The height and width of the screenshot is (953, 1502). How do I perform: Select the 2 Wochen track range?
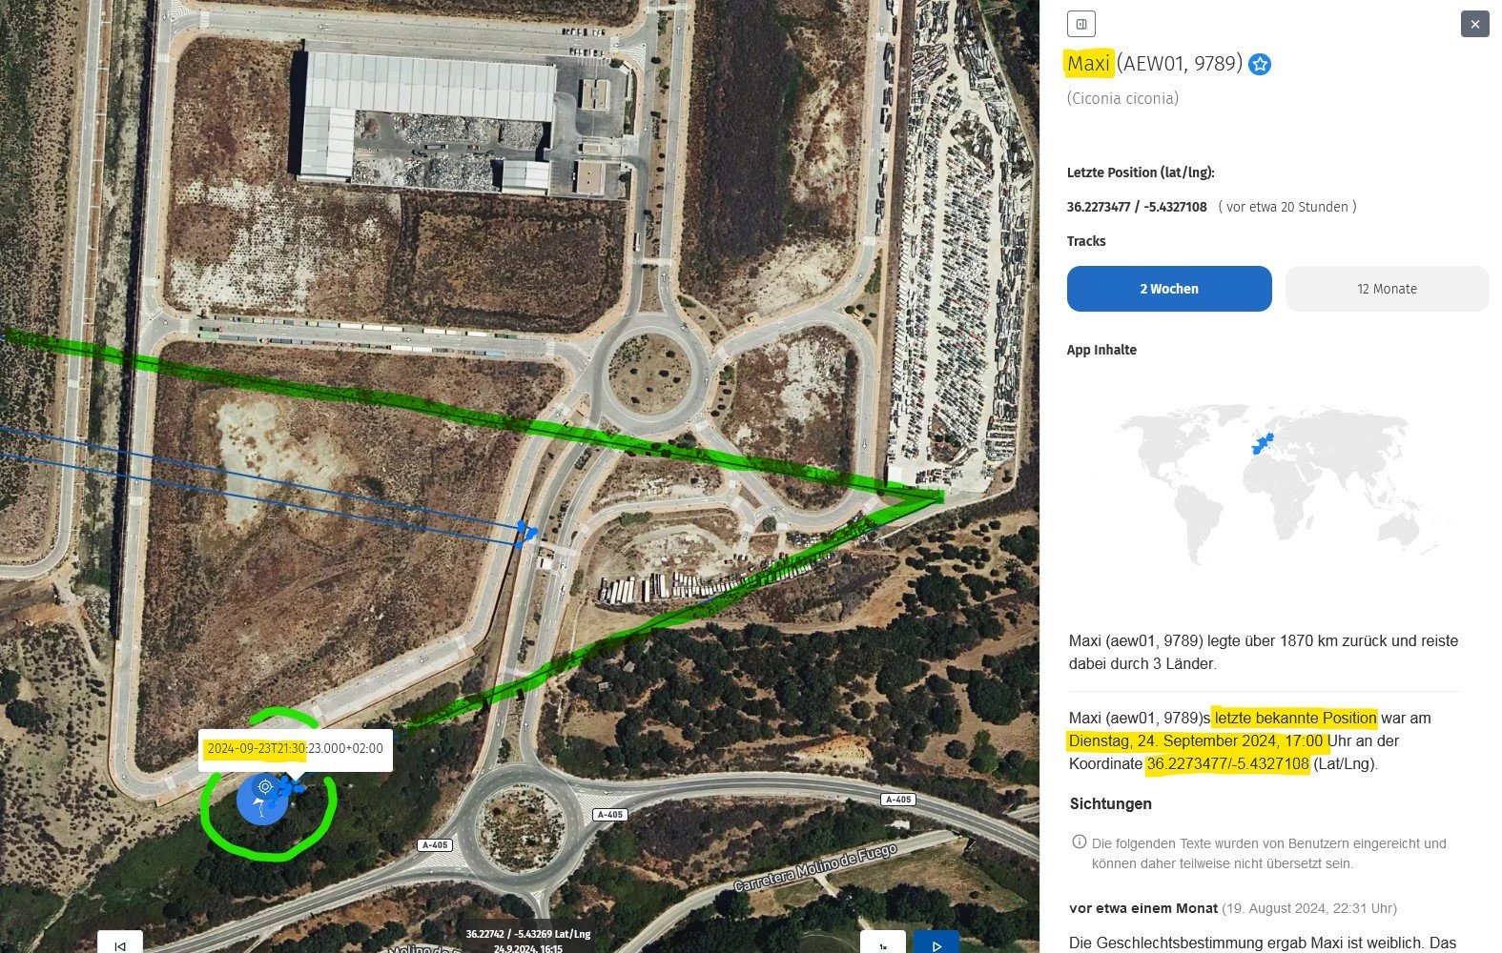(x=1169, y=289)
